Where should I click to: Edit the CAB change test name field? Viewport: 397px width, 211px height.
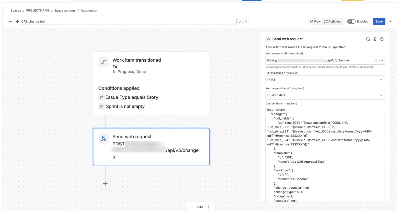(x=128, y=22)
